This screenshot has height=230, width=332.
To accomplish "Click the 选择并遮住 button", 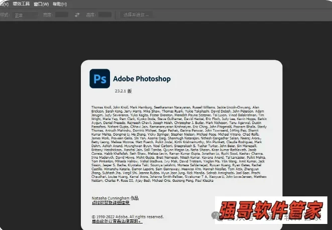I will (x=136, y=15).
